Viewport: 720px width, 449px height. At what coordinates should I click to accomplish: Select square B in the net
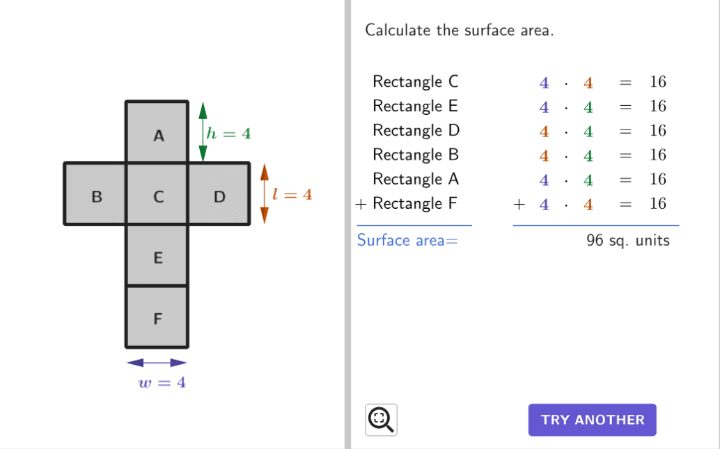(x=96, y=194)
